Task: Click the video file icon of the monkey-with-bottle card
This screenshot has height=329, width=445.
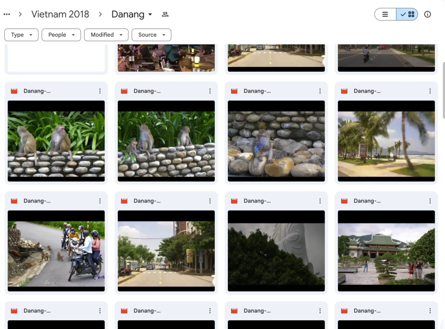Action: [x=234, y=91]
